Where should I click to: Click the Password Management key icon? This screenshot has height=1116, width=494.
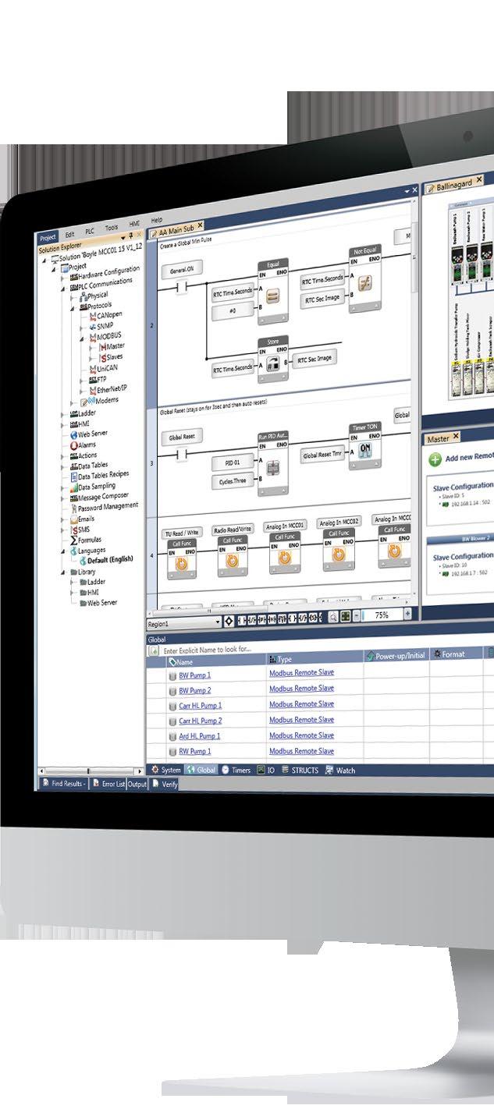73,508
